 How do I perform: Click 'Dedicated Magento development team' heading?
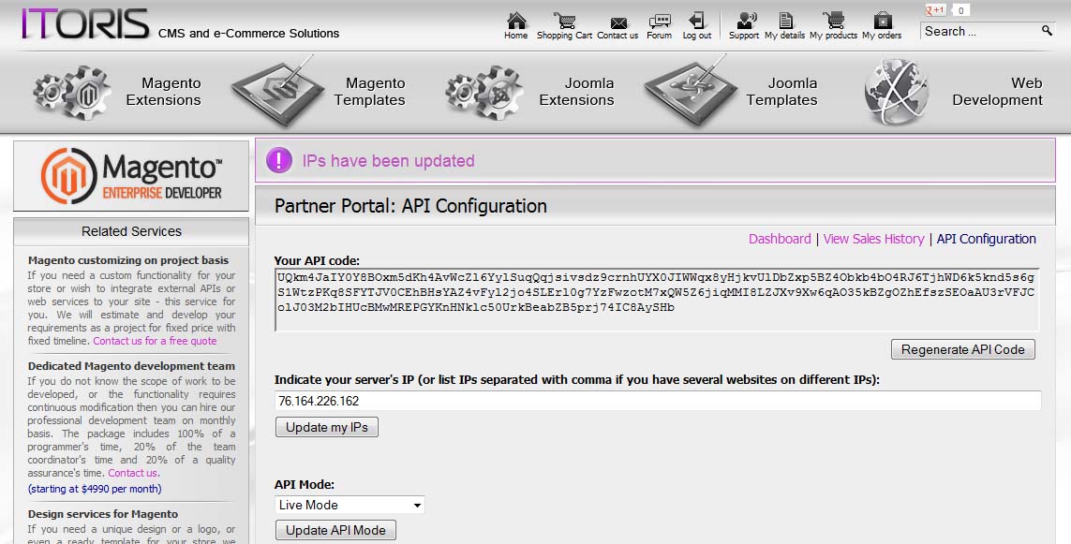coord(131,366)
